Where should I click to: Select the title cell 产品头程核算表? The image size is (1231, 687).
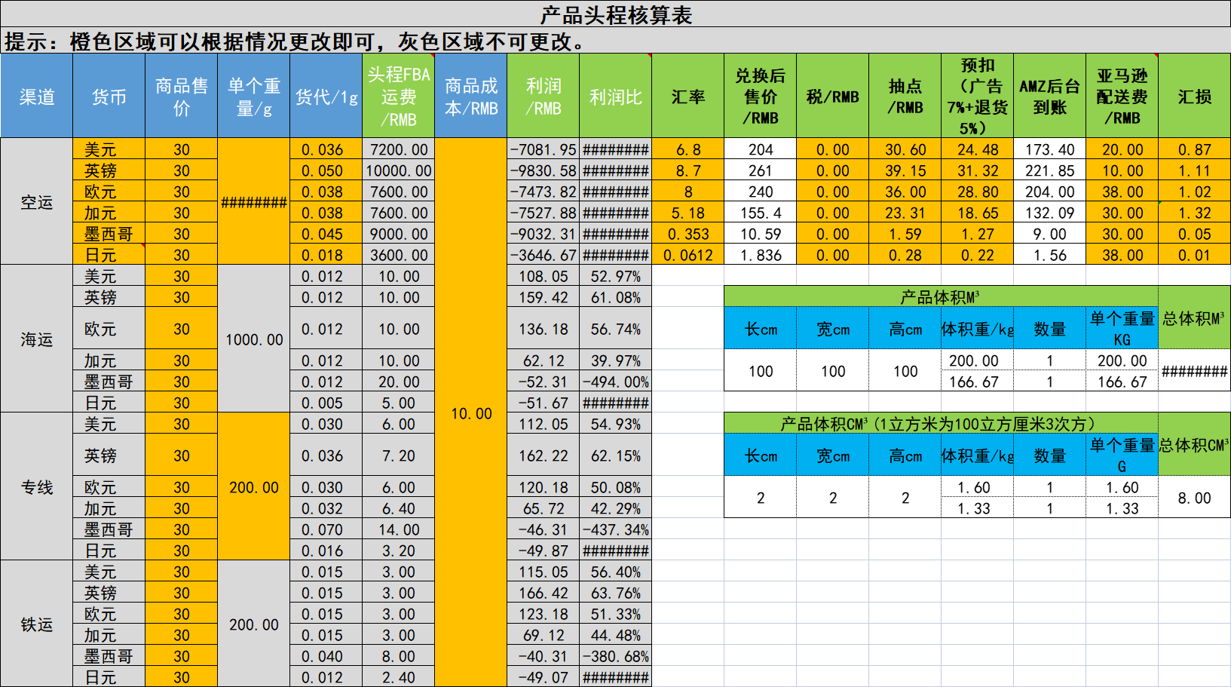[615, 14]
